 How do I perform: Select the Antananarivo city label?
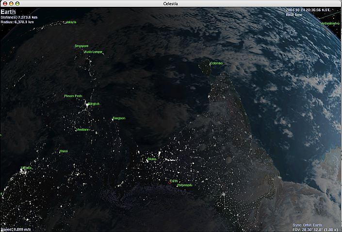(330, 24)
